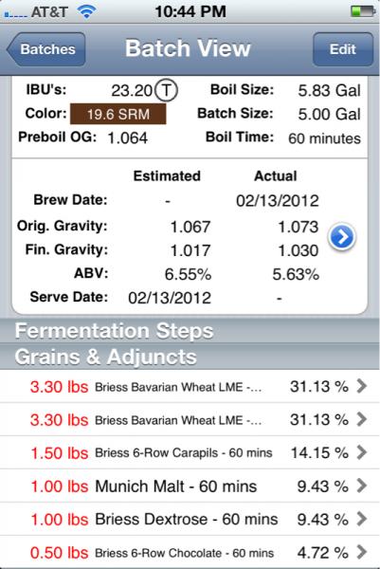The height and width of the screenshot is (569, 380).
Task: Select second Briess Bavarian Wheat LME entry
Action: 190,419
